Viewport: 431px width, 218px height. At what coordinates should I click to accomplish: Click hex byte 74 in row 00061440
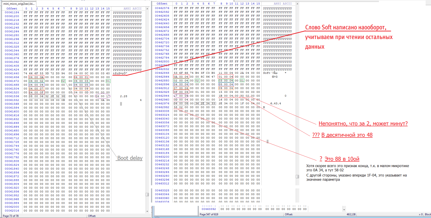click(x=25, y=73)
